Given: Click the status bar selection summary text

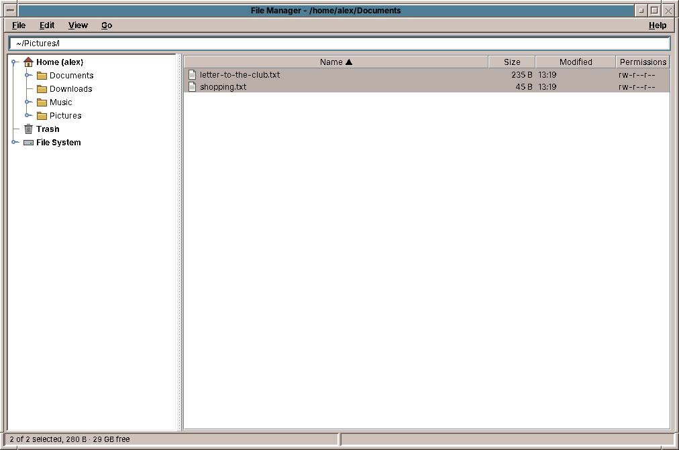Looking at the screenshot, I should [70, 439].
